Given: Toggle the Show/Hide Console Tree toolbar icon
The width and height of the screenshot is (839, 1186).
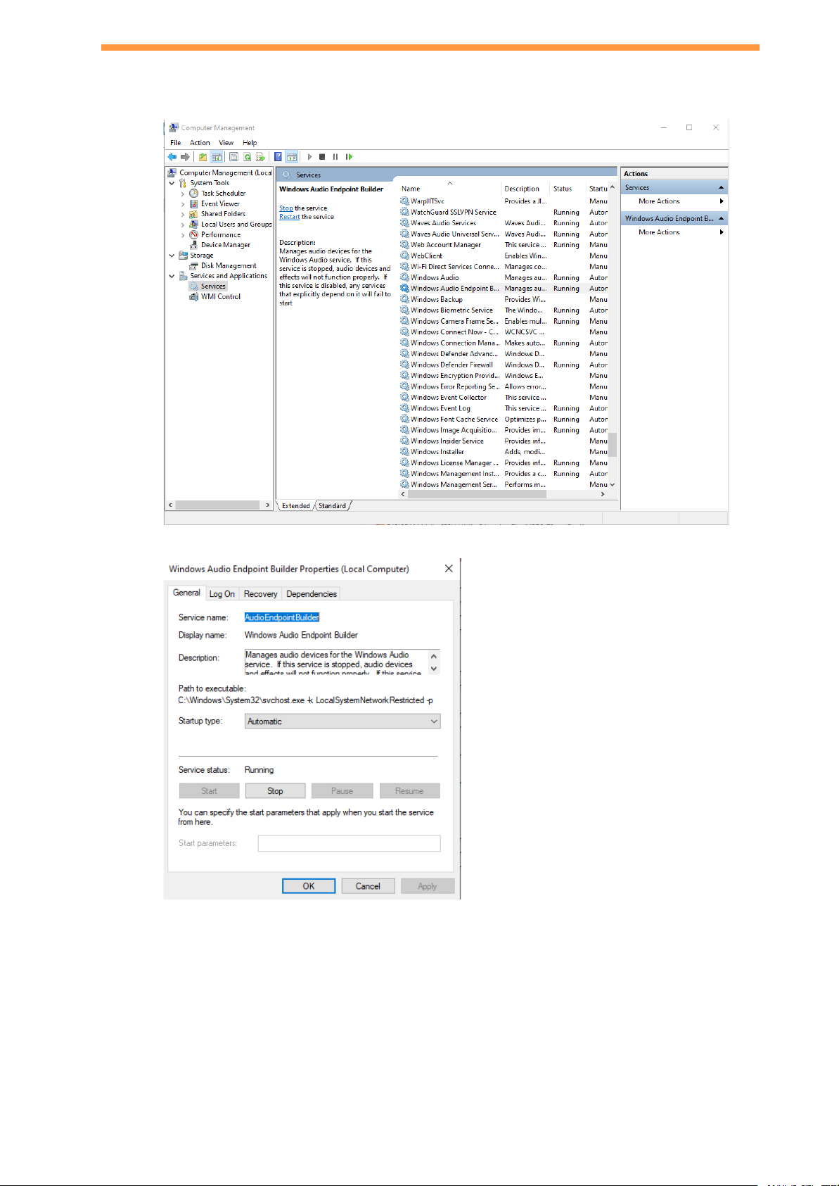Looking at the screenshot, I should pyautogui.click(x=217, y=157).
